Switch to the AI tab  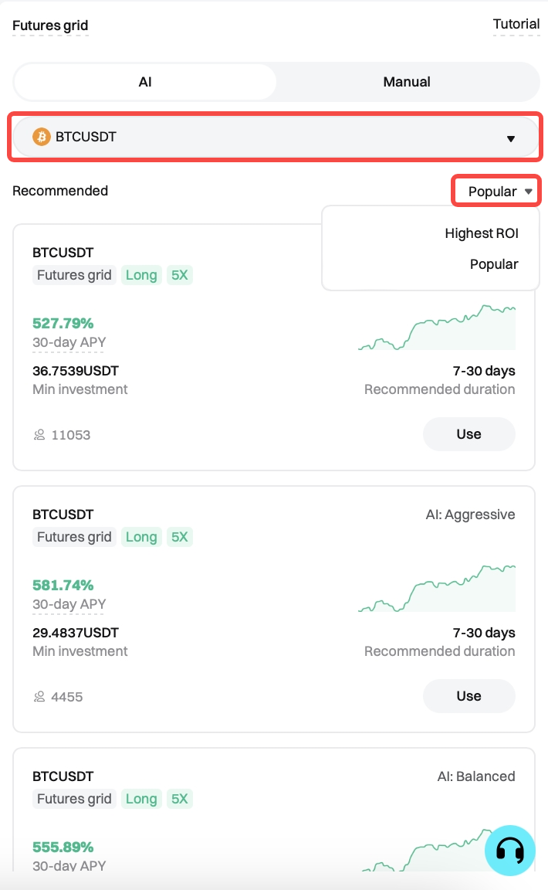coord(145,82)
